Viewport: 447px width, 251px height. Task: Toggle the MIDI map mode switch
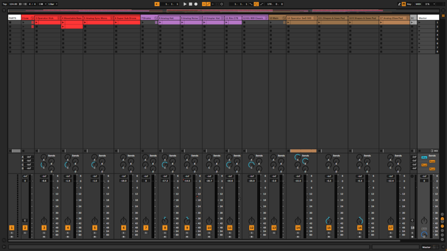coord(418,4)
